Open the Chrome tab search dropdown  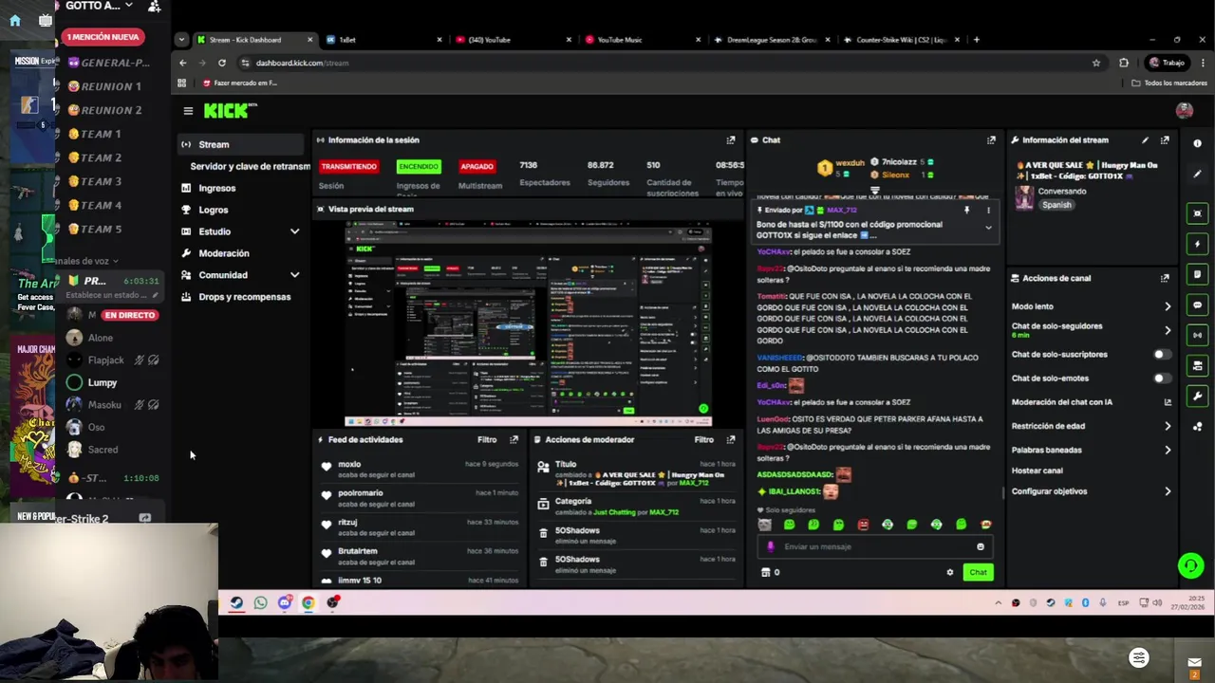[x=180, y=40]
